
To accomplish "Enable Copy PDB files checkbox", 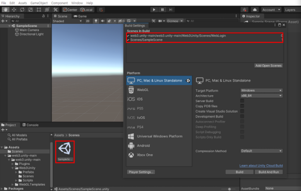I will point(242,106).
